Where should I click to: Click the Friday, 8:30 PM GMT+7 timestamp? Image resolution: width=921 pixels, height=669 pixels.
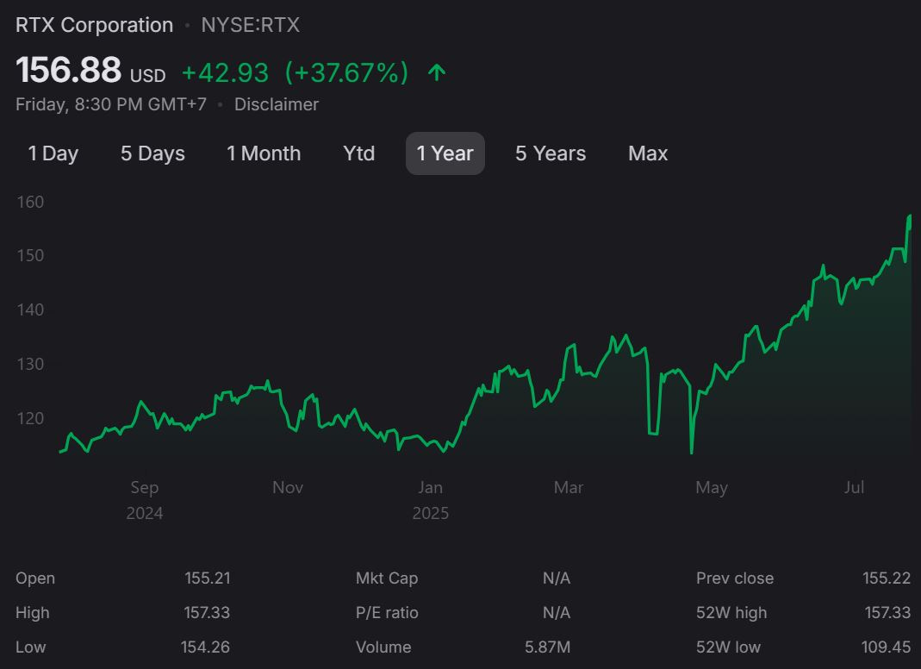pyautogui.click(x=111, y=104)
